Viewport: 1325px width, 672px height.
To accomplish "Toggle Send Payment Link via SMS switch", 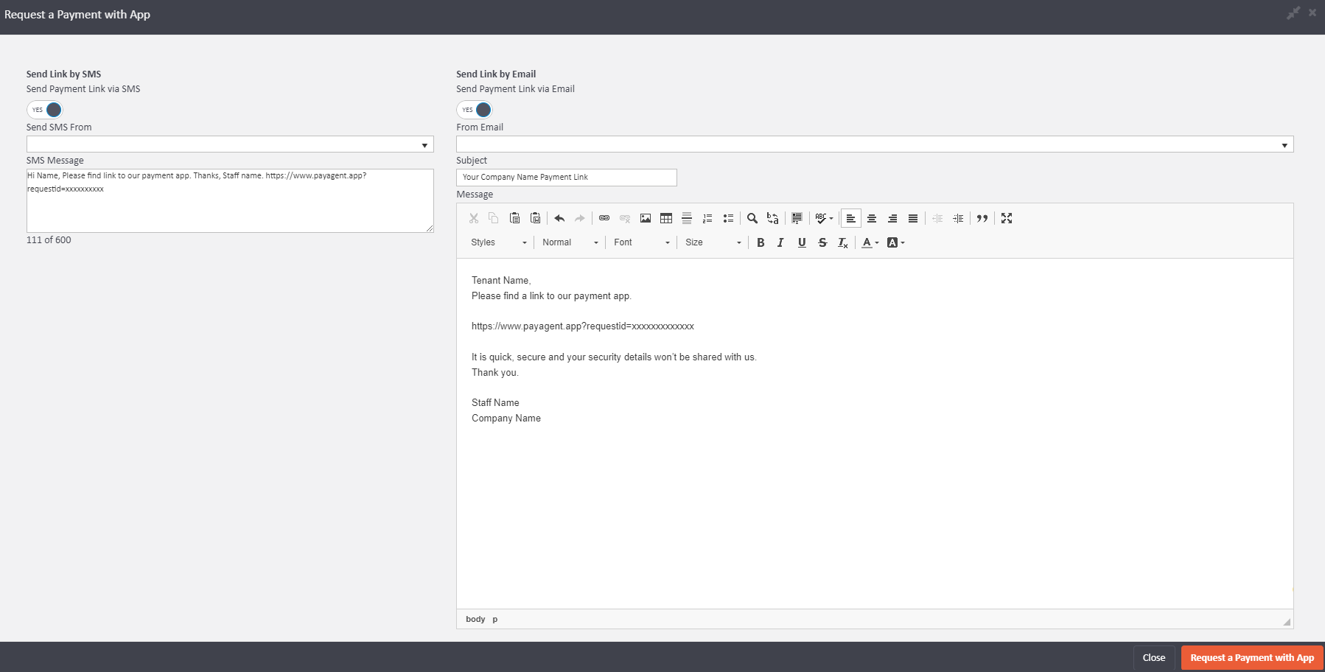I will point(45,110).
